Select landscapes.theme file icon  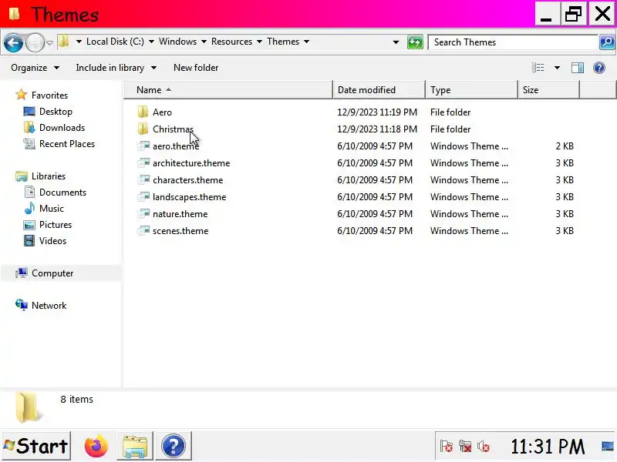tap(143, 196)
